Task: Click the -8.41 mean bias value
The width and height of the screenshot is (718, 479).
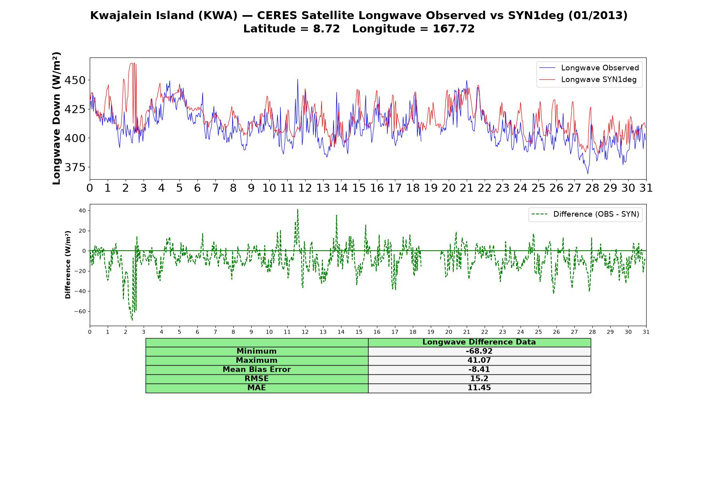Action: click(479, 370)
